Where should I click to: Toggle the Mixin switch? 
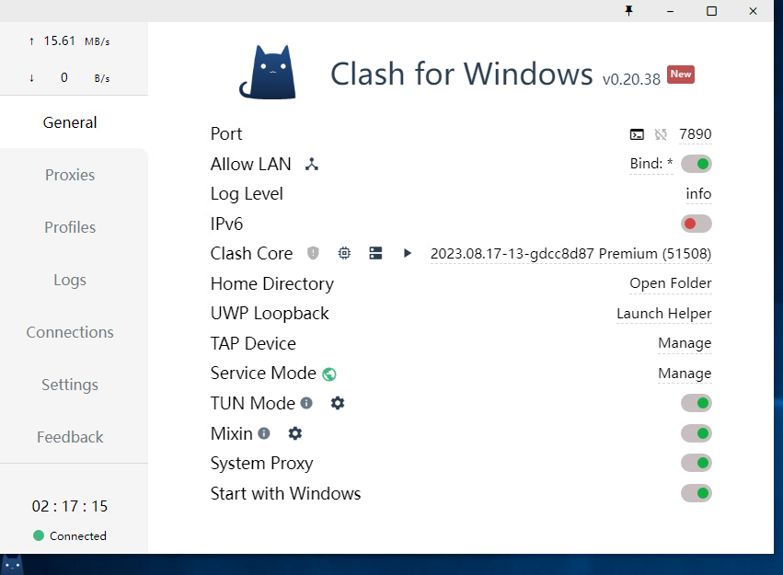click(x=697, y=433)
